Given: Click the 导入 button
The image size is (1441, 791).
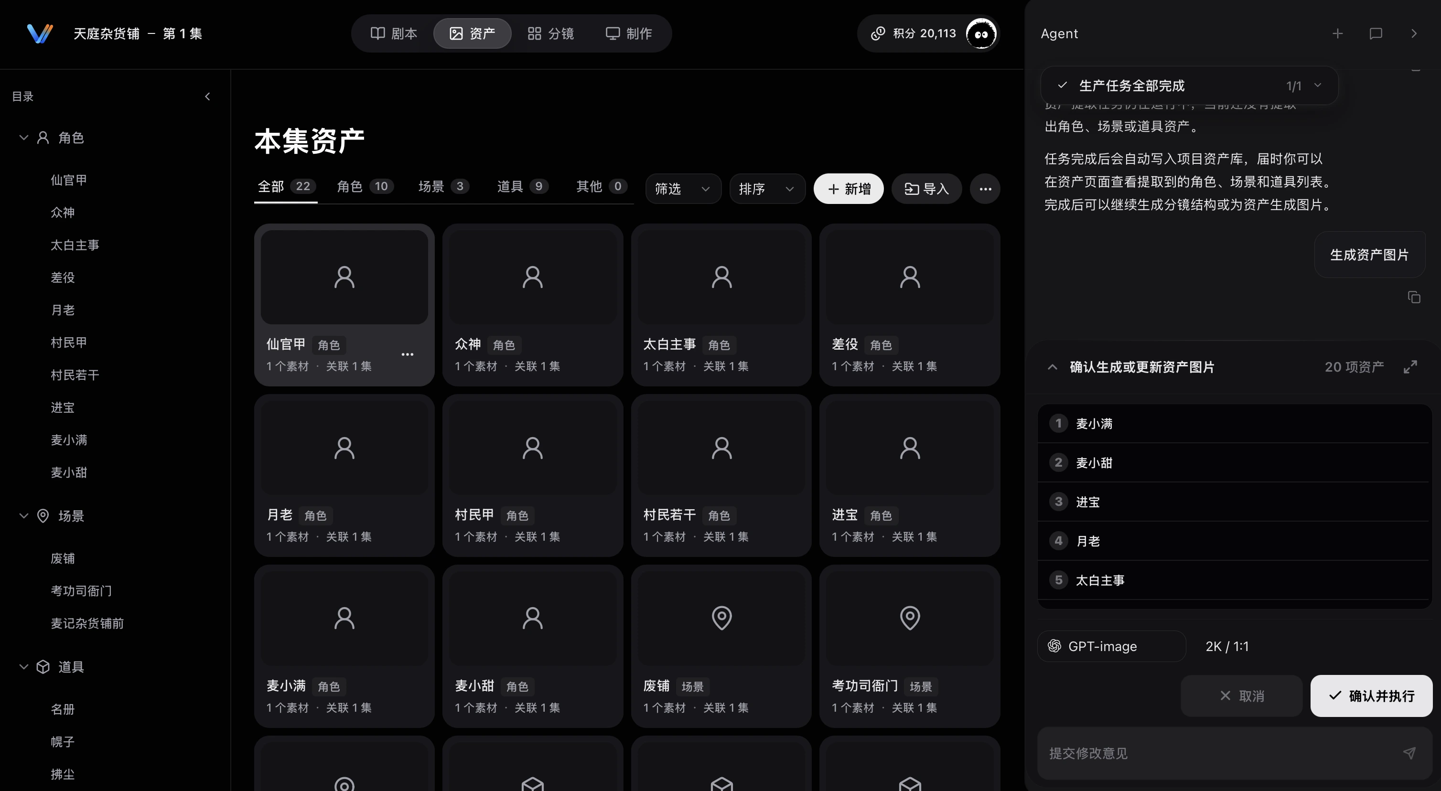Looking at the screenshot, I should (926, 189).
